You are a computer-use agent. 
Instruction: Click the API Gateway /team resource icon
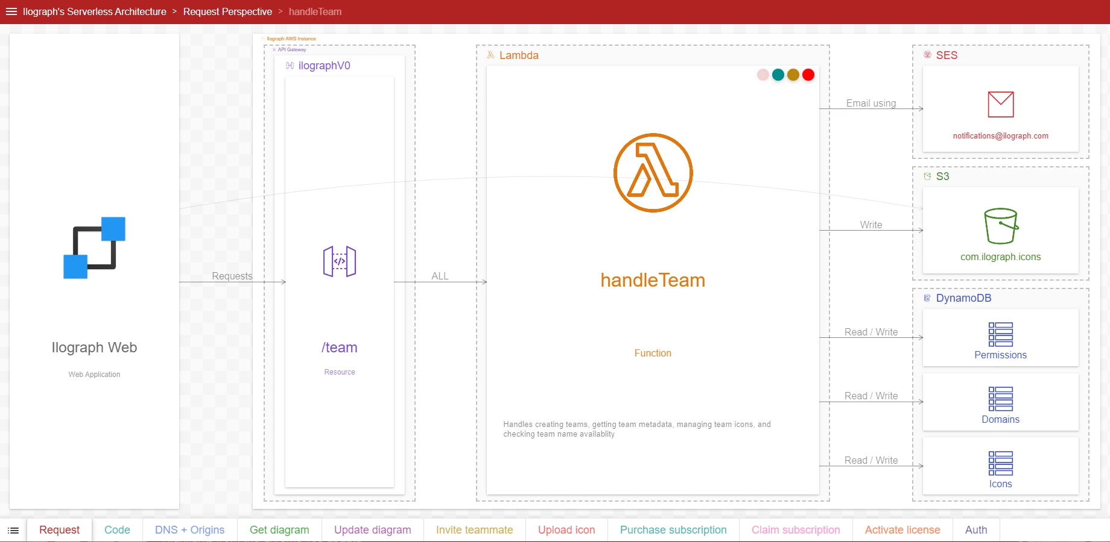340,261
